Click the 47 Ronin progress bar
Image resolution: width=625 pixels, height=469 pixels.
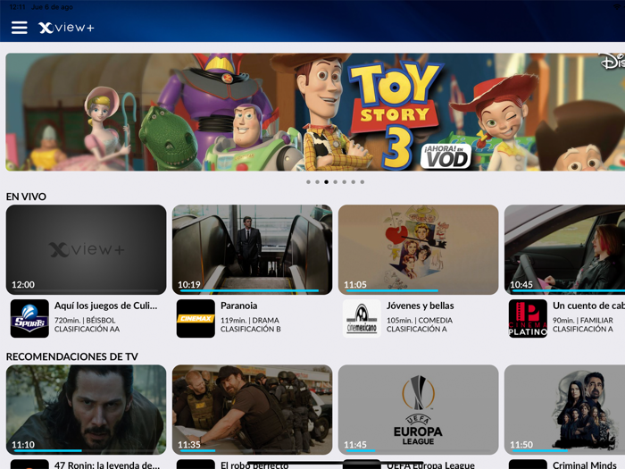[x=86, y=450]
